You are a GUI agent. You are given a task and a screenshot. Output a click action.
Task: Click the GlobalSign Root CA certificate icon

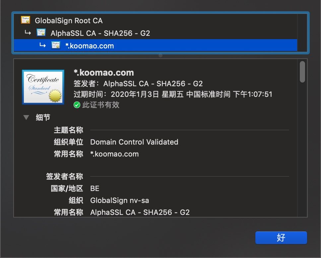click(26, 20)
